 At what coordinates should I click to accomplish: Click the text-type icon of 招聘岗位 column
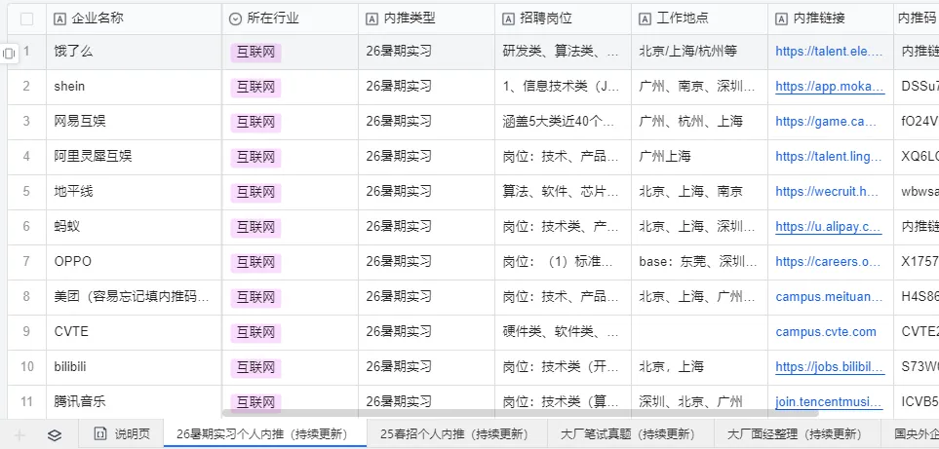(508, 19)
